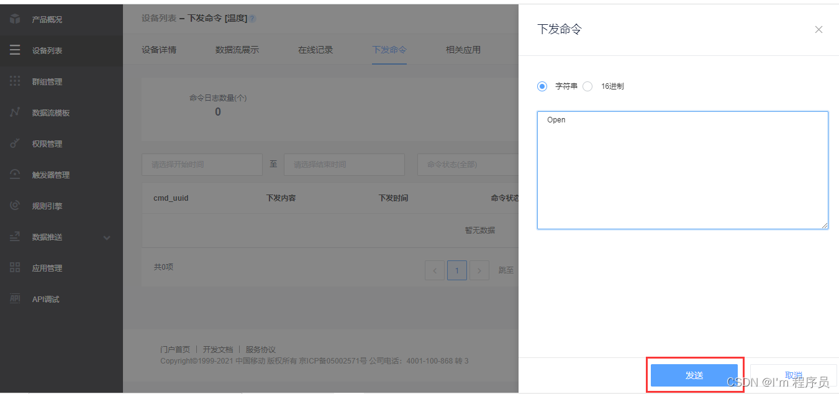Select the 16进制 radio button
The width and height of the screenshot is (839, 394).
coord(587,86)
